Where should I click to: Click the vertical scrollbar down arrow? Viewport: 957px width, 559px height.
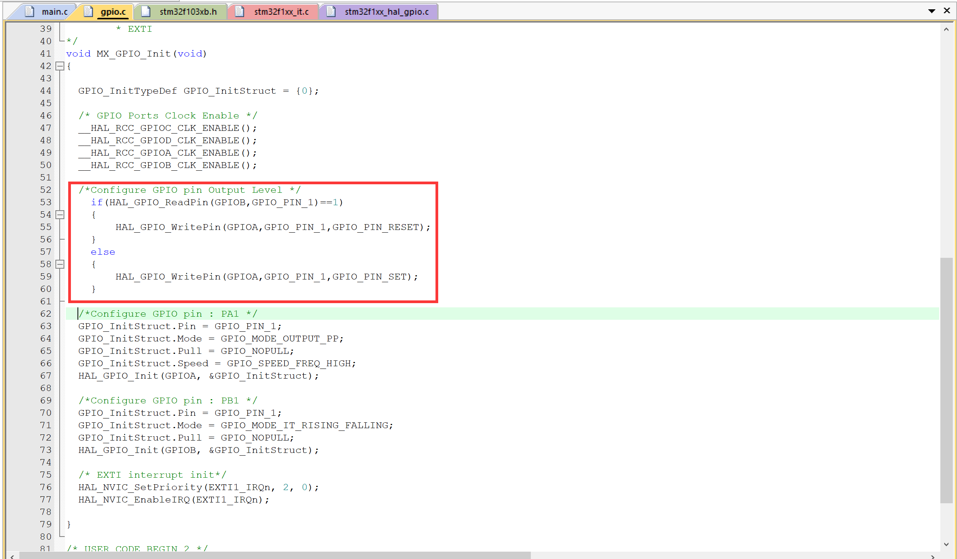(946, 544)
